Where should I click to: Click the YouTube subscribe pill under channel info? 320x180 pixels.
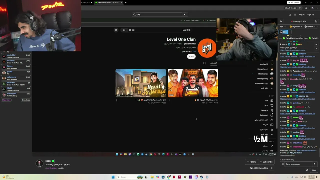tap(191, 56)
